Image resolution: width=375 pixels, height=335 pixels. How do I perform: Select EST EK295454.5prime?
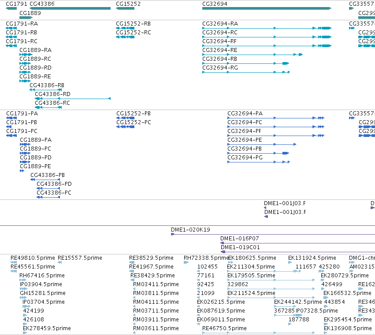(348, 320)
